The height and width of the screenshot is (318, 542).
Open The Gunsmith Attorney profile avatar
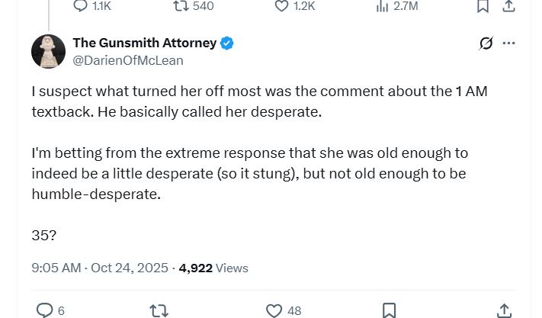(48, 51)
